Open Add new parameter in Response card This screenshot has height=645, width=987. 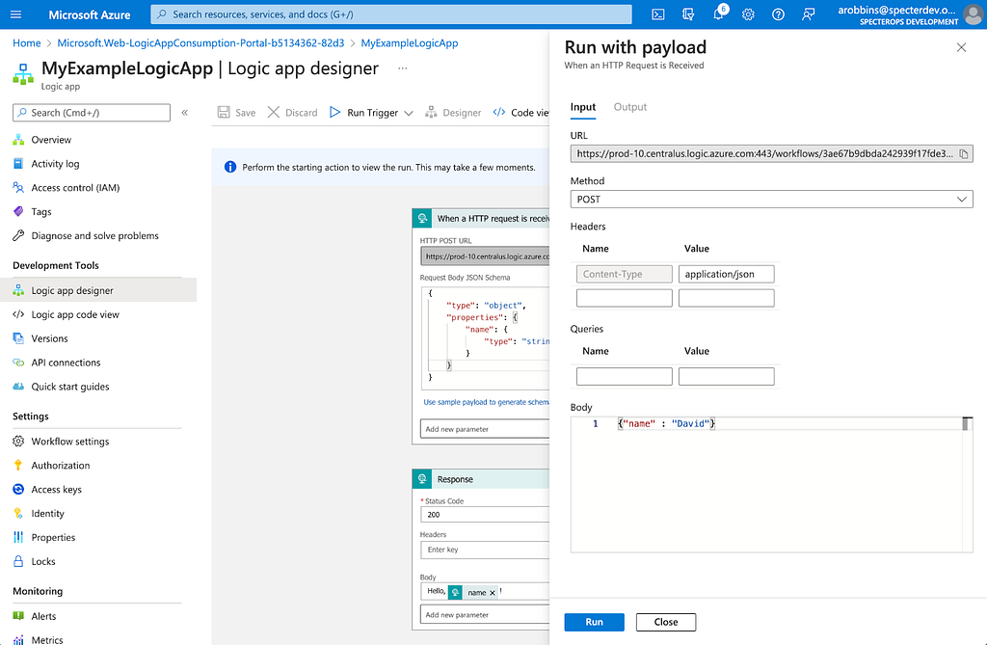[x=485, y=615]
